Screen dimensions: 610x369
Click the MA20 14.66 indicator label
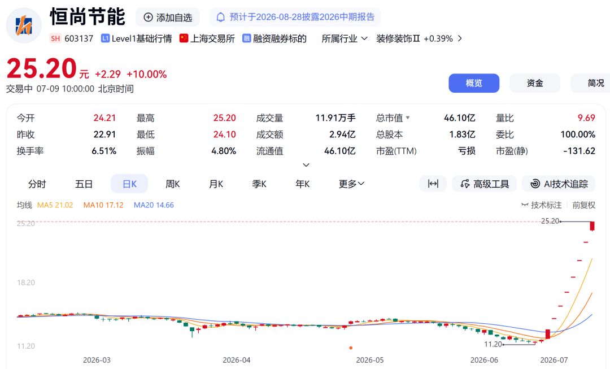154,205
